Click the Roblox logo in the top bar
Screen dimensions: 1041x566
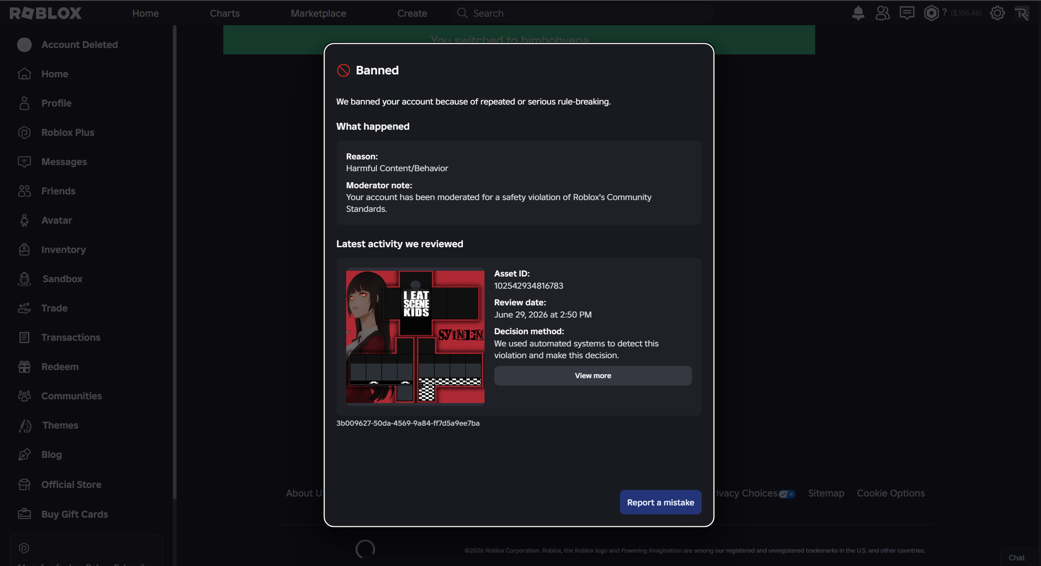(45, 13)
